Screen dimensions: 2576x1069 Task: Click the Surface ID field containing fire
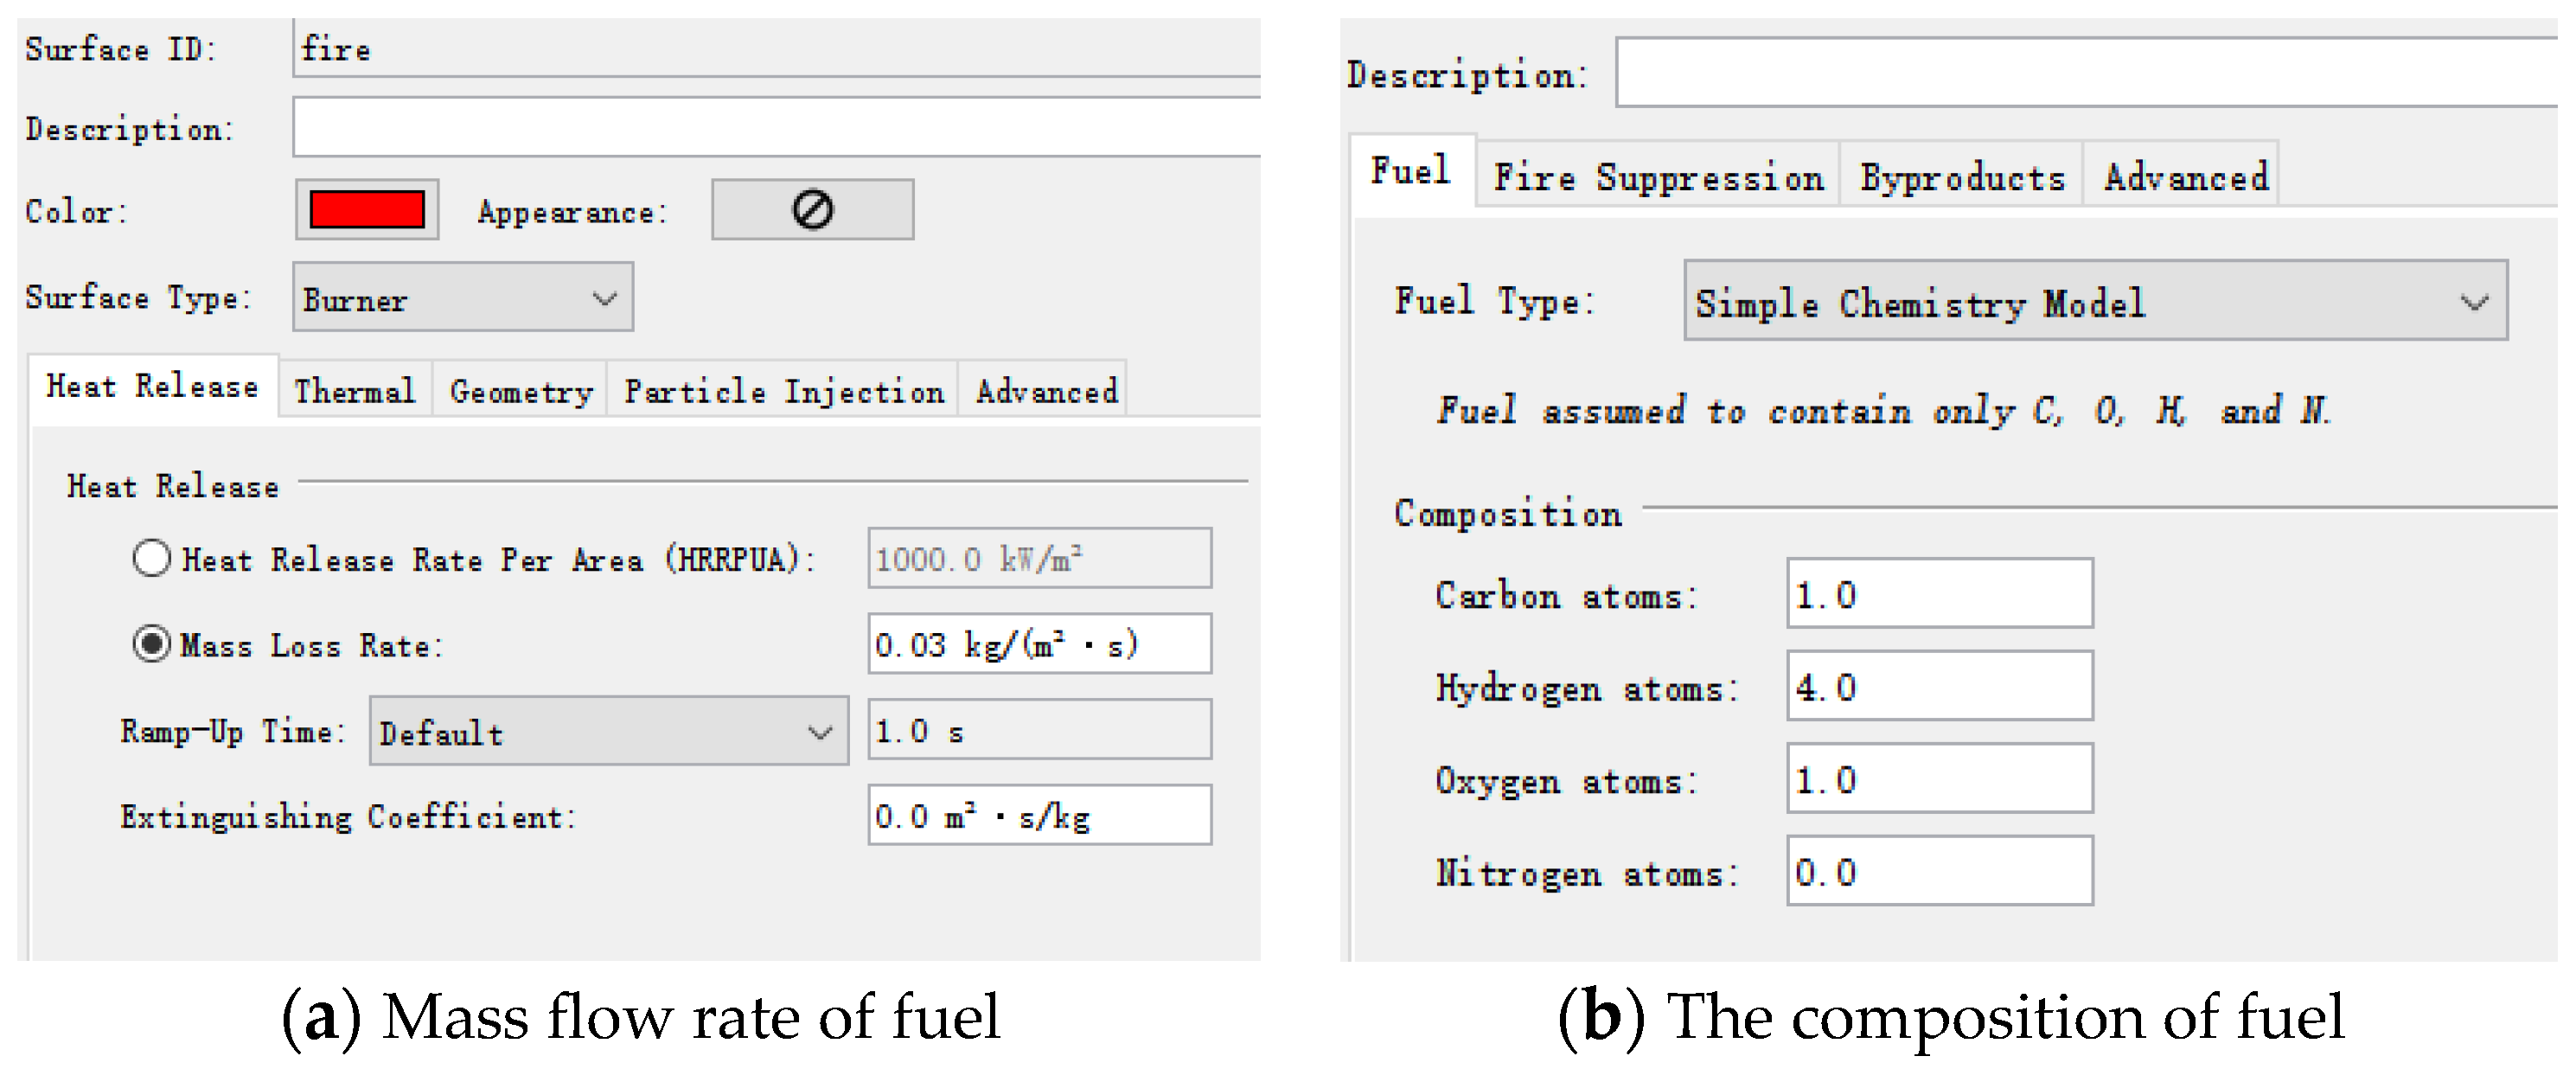tap(775, 49)
